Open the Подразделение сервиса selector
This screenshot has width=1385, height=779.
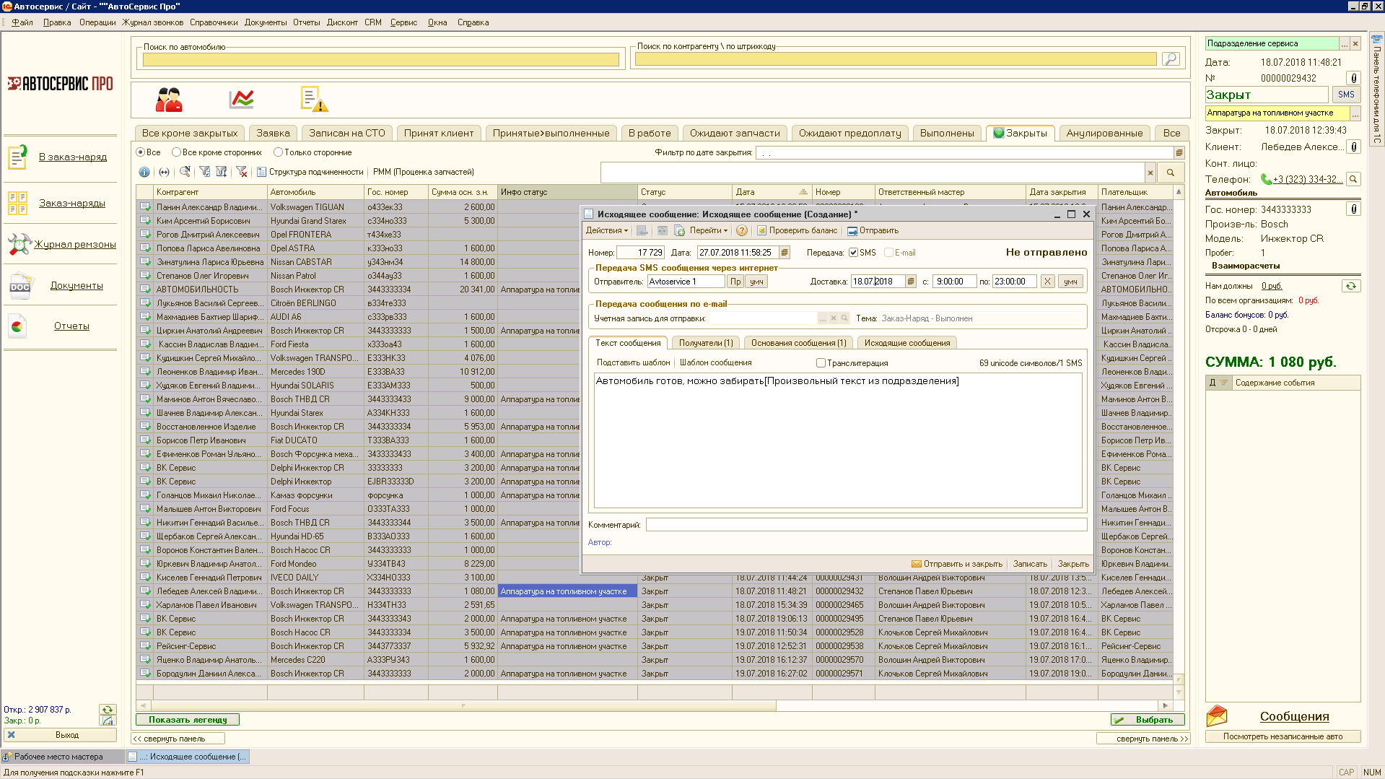(1344, 44)
